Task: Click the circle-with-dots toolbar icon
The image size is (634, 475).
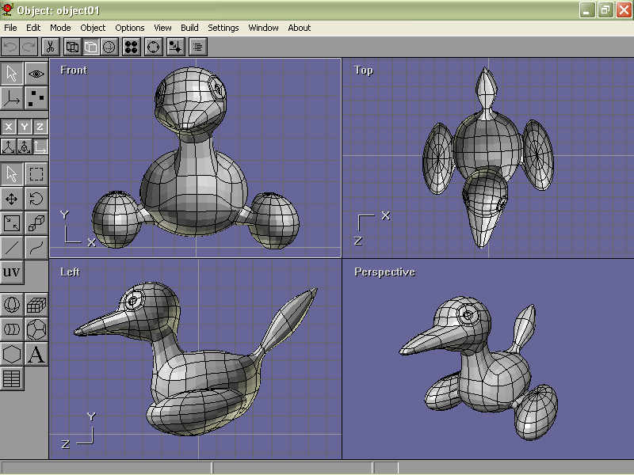Action: pyautogui.click(x=154, y=47)
